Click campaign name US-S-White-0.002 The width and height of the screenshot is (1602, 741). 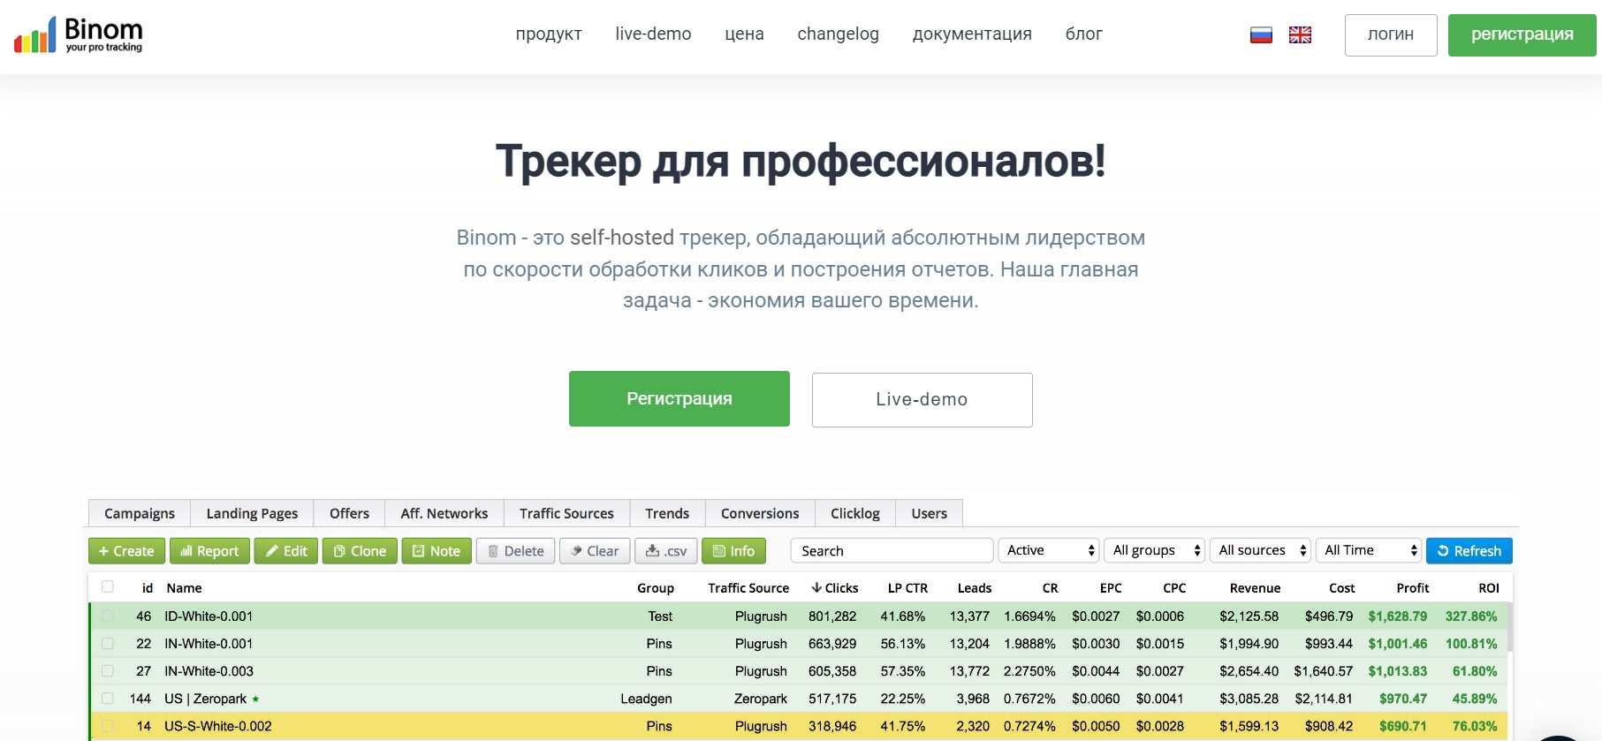click(218, 726)
